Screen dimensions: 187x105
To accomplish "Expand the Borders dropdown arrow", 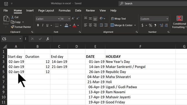I will pyautogui.click(x=60, y=25).
